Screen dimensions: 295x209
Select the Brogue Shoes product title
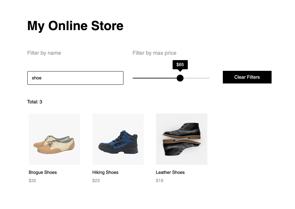pos(43,172)
